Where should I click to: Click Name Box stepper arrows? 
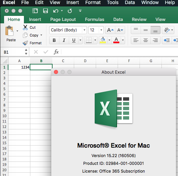(26, 52)
